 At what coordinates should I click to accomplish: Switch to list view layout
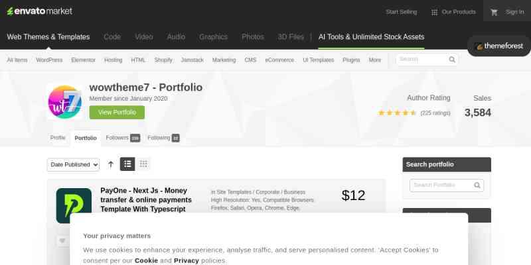[x=127, y=164]
